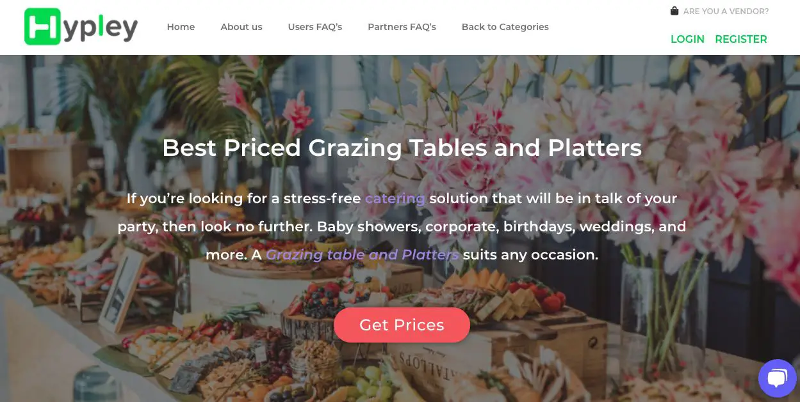Screen dimensions: 800x402
Task: Click the LOGIN link
Action: tap(687, 39)
